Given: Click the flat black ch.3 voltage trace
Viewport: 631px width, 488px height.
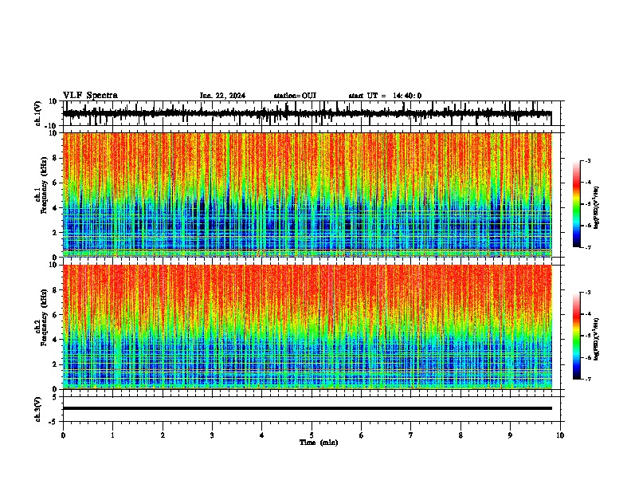Looking at the screenshot, I should [x=308, y=408].
